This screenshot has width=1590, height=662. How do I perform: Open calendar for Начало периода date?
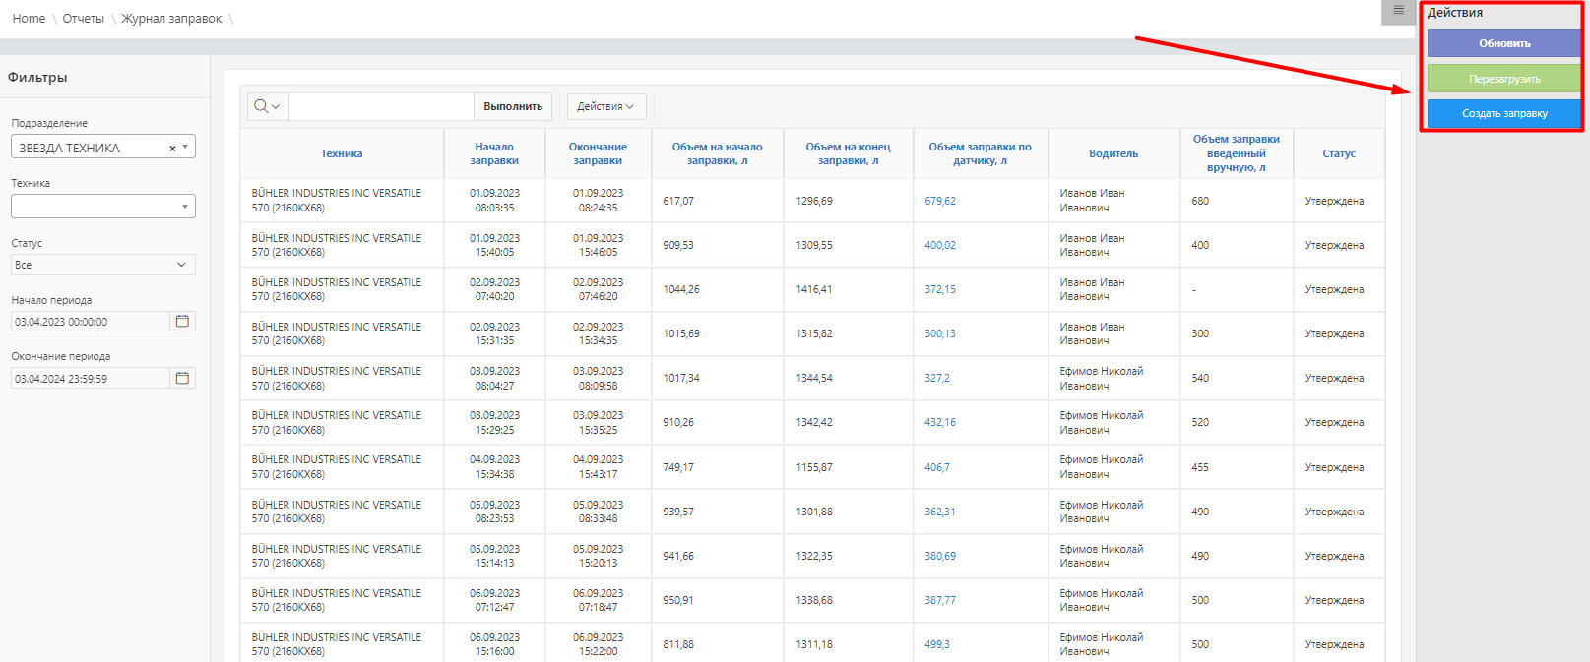pyautogui.click(x=182, y=321)
